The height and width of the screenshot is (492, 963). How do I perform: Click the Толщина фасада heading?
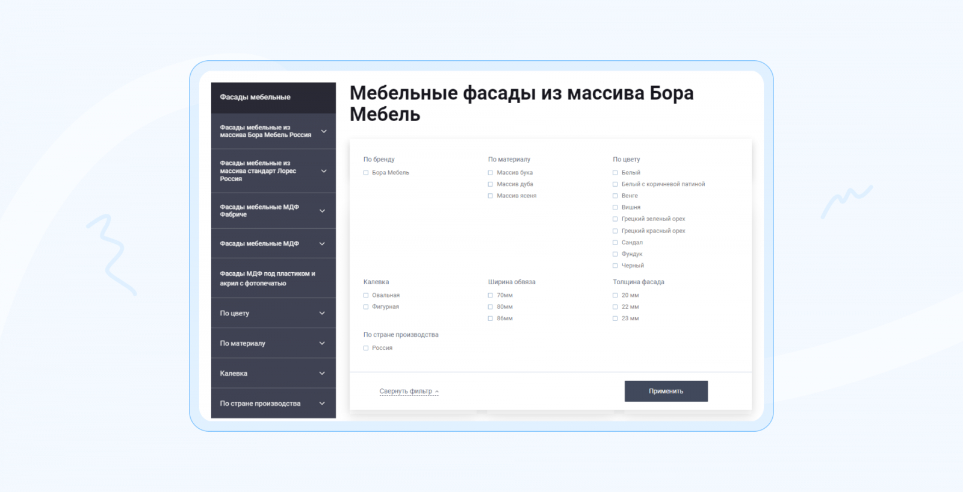click(x=639, y=282)
